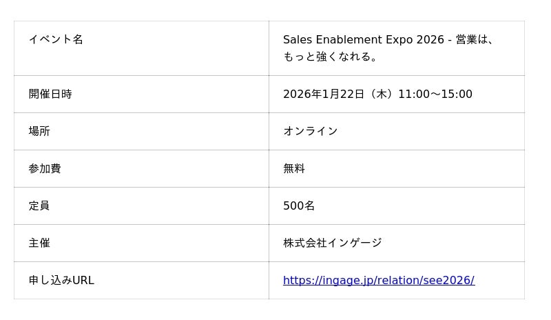Select the オンライン venue value
This screenshot has height=320, width=551.
tap(311, 131)
